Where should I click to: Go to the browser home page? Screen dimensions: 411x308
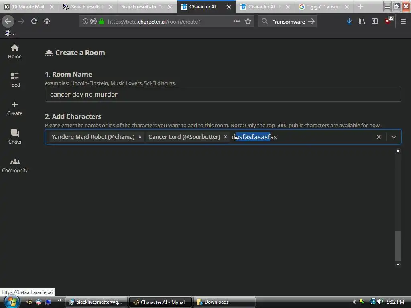(47, 22)
